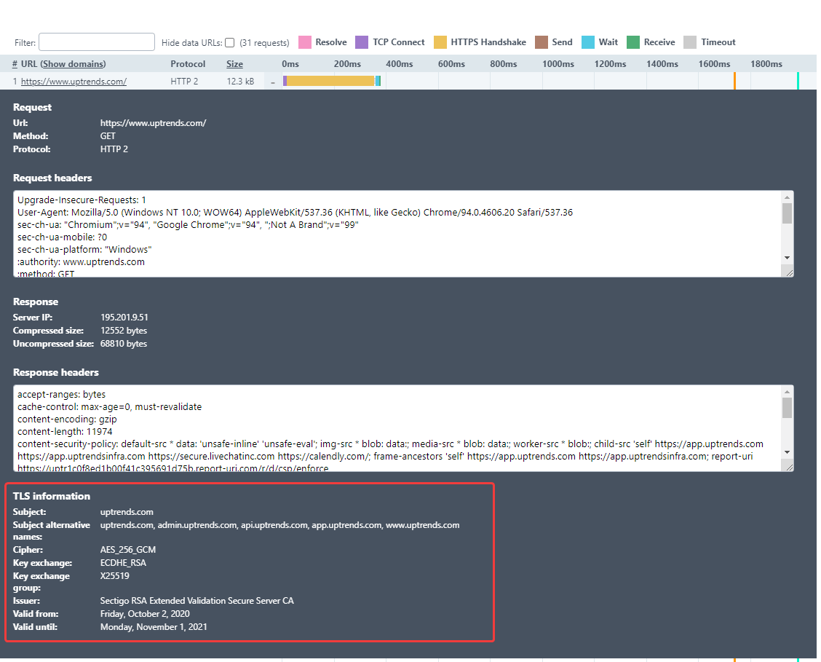The width and height of the screenshot is (821, 662).
Task: Click scroll-up arrow in Request headers box
Action: click(x=787, y=197)
